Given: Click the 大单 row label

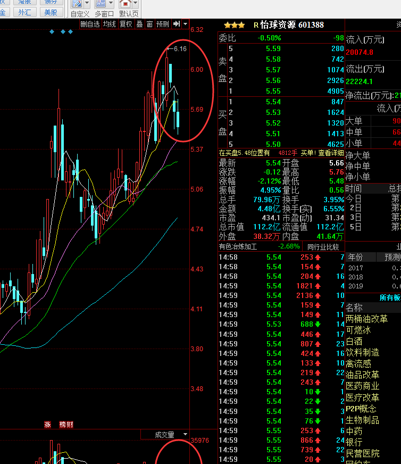Looking at the screenshot, I should tap(354, 121).
